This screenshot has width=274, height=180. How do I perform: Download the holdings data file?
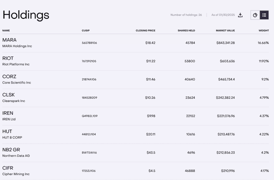click(x=241, y=15)
